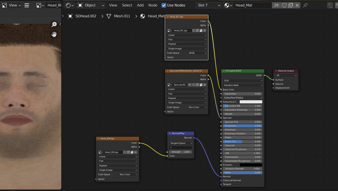
Task: Open the material sphere browse icon beside Head_Mat
Action: [228, 5]
